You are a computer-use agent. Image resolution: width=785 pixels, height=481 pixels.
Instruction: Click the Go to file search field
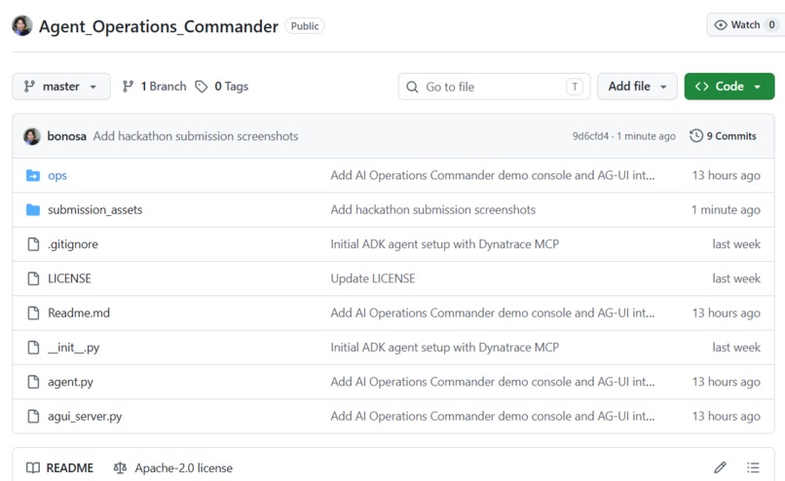[494, 87]
